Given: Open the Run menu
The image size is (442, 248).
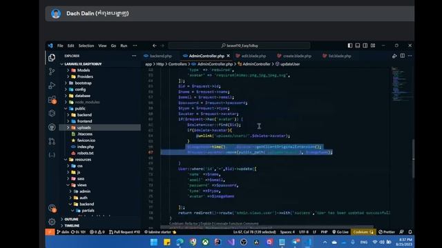Looking at the screenshot, I should click(124, 45).
